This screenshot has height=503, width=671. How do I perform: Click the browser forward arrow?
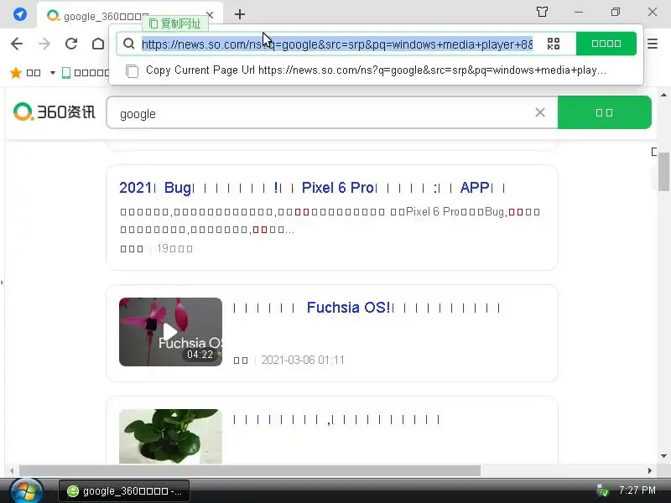44,44
